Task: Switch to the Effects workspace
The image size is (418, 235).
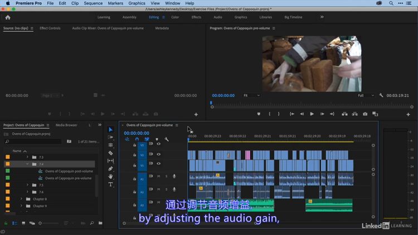Action: pyautogui.click(x=196, y=17)
